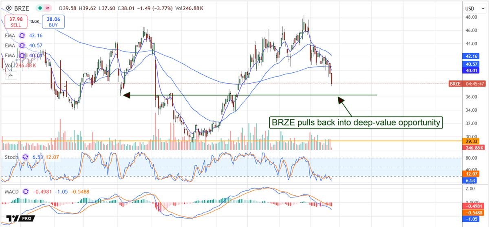The width and height of the screenshot is (489, 227).
Task: Select the MACD indicator legend label
Action: click(x=12, y=191)
